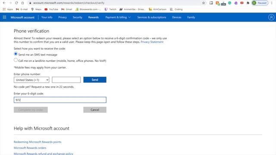
Task: Open Services & subscriptions tab
Action: 152,17
